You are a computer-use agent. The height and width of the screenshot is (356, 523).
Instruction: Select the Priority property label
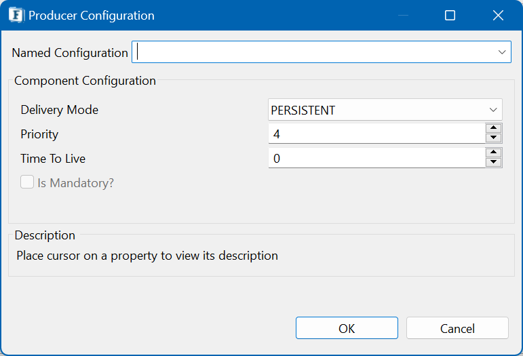pos(39,134)
